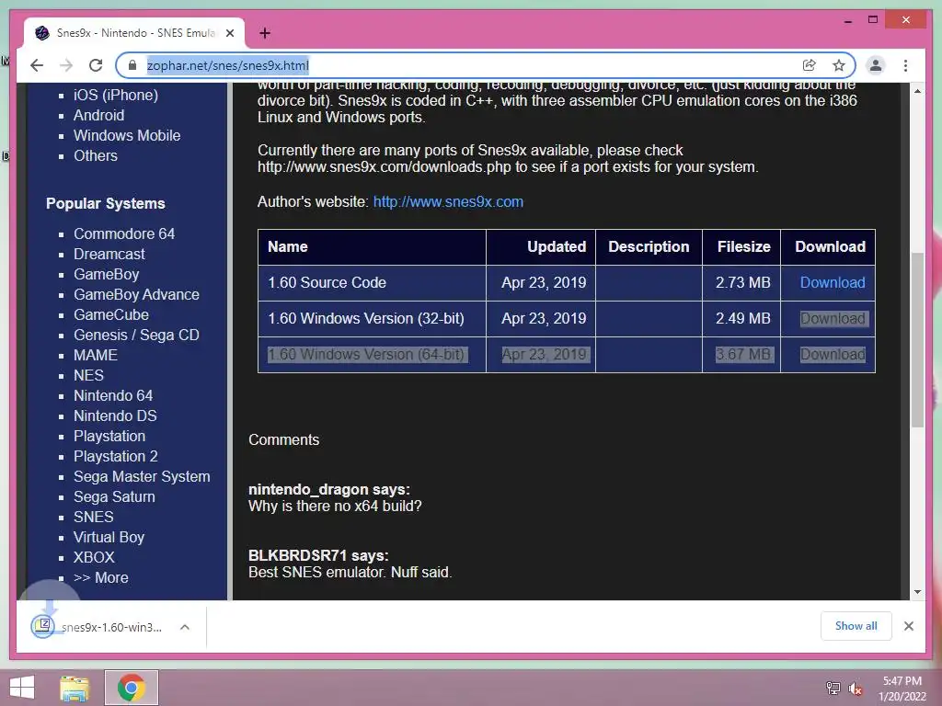Open Chrome three-dot menu
Screen dimensions: 942x706
905,65
